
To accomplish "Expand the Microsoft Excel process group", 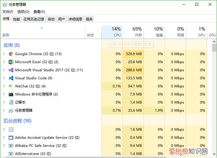I will point(4,62).
